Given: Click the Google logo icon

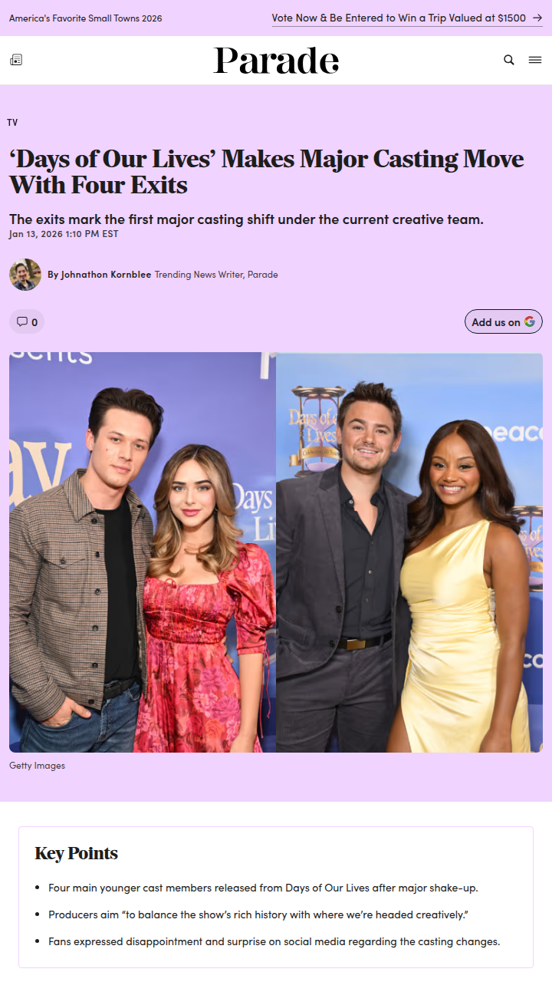Looking at the screenshot, I should coord(530,321).
